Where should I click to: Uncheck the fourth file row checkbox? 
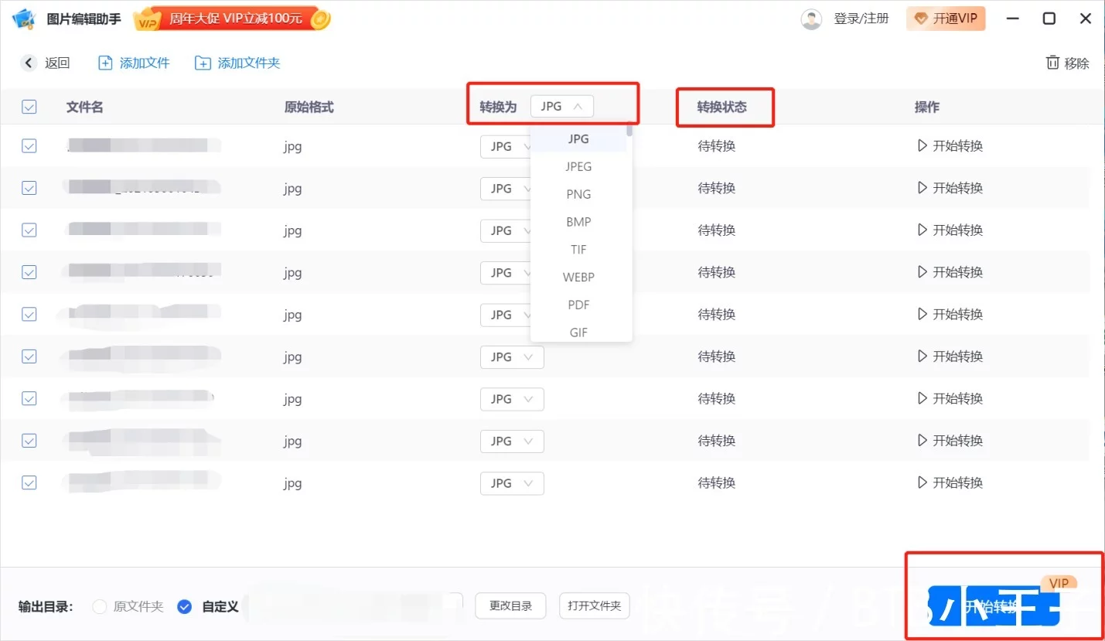[x=29, y=272]
